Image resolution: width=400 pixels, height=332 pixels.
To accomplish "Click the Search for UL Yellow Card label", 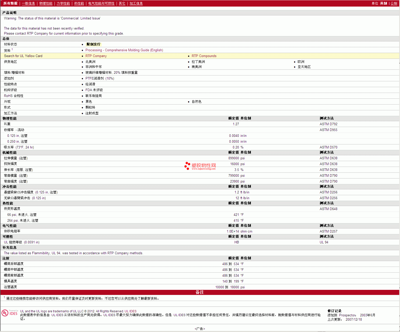I will coord(23,56).
